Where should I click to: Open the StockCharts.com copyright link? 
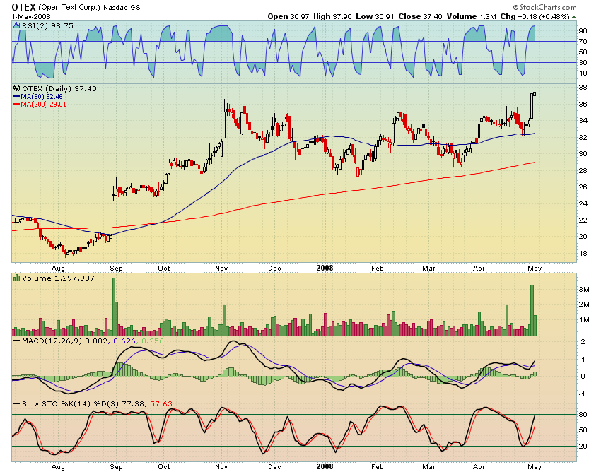(x=544, y=7)
